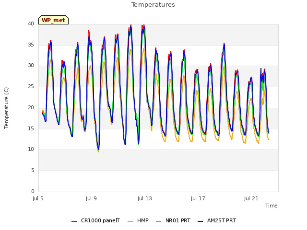The height and width of the screenshot is (230, 307).
Task: Click the 15 y-axis tick label
Action: coord(31,128)
